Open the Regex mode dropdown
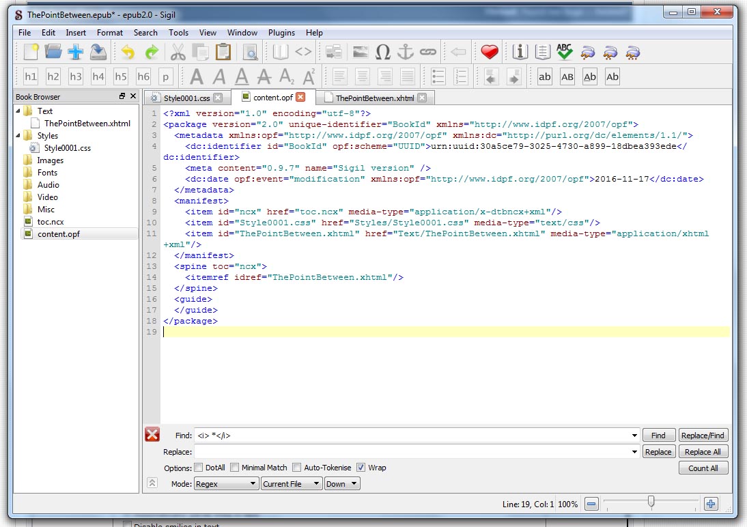The height and width of the screenshot is (527, 747). (225, 484)
